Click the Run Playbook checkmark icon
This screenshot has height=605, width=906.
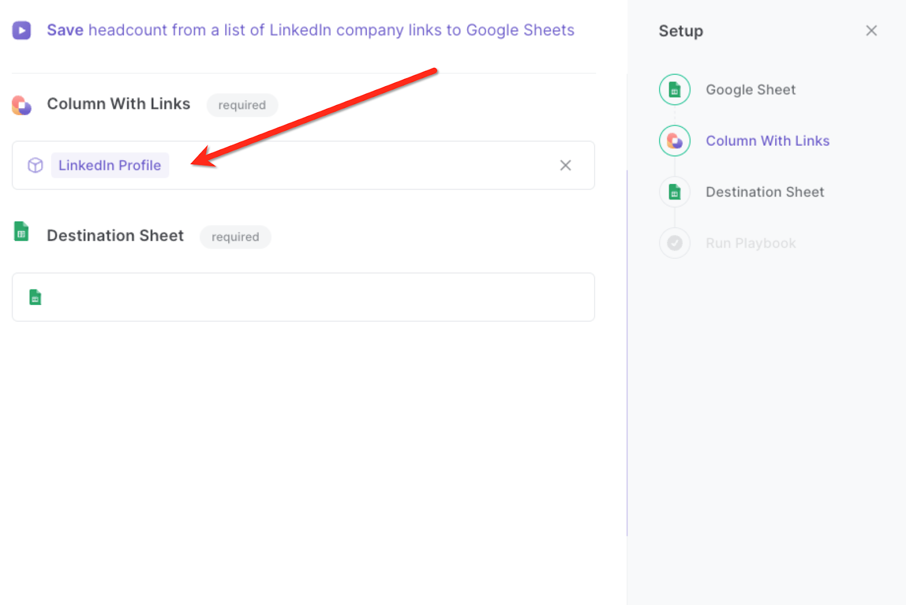pos(674,243)
